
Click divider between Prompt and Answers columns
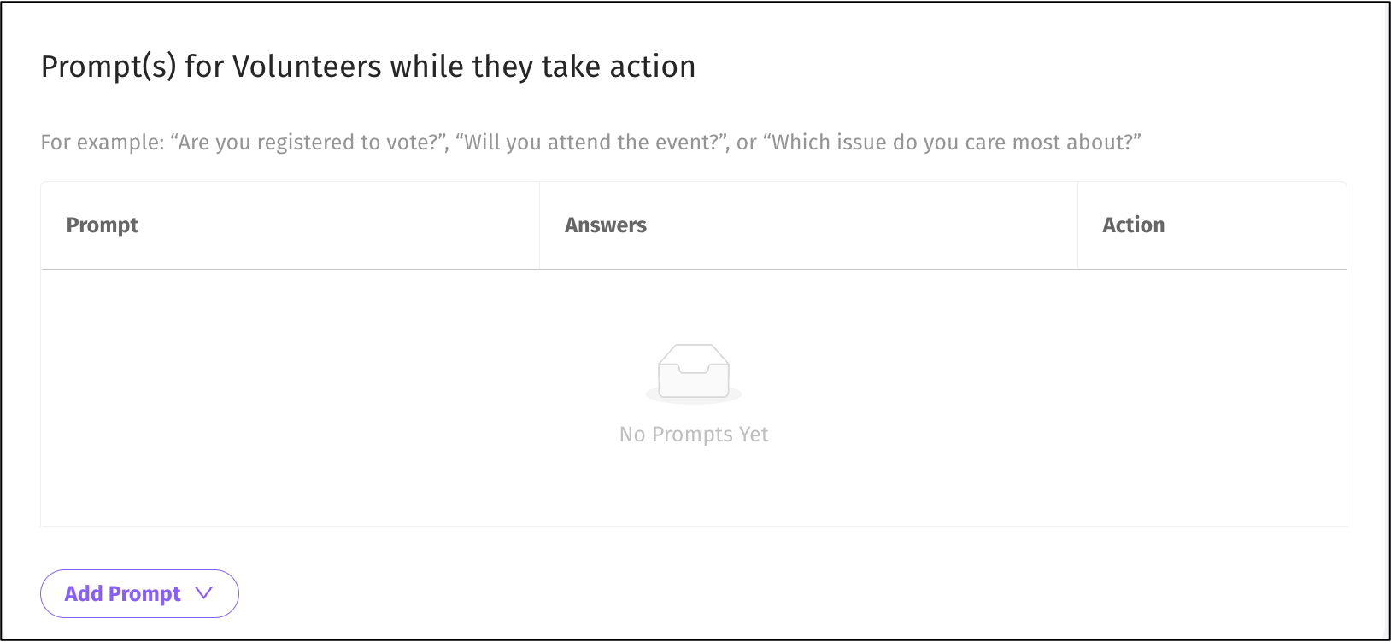click(x=539, y=225)
